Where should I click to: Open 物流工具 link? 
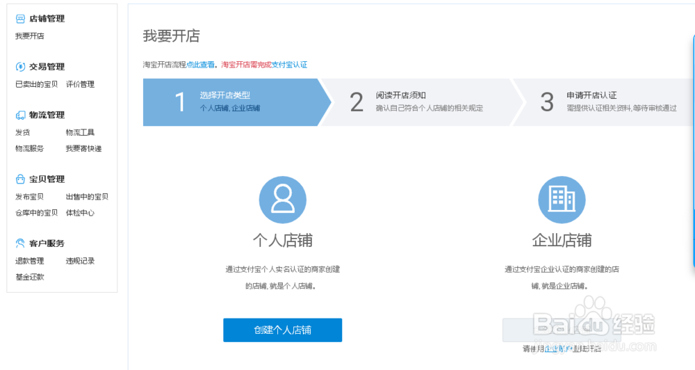[x=80, y=132]
